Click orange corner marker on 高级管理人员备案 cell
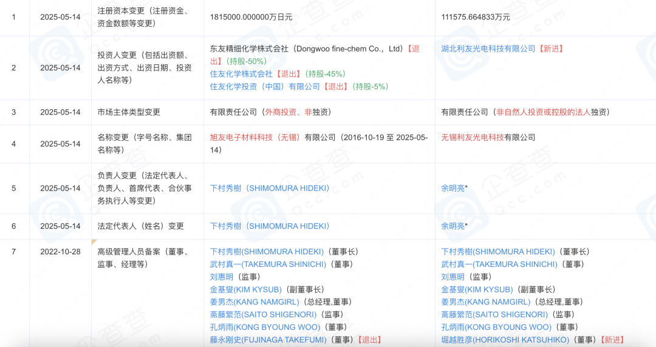The height and width of the screenshot is (347, 656). click(94, 241)
